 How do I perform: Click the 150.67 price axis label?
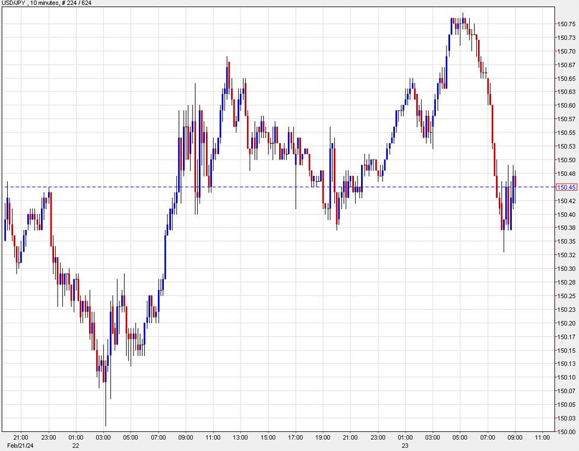pos(567,65)
